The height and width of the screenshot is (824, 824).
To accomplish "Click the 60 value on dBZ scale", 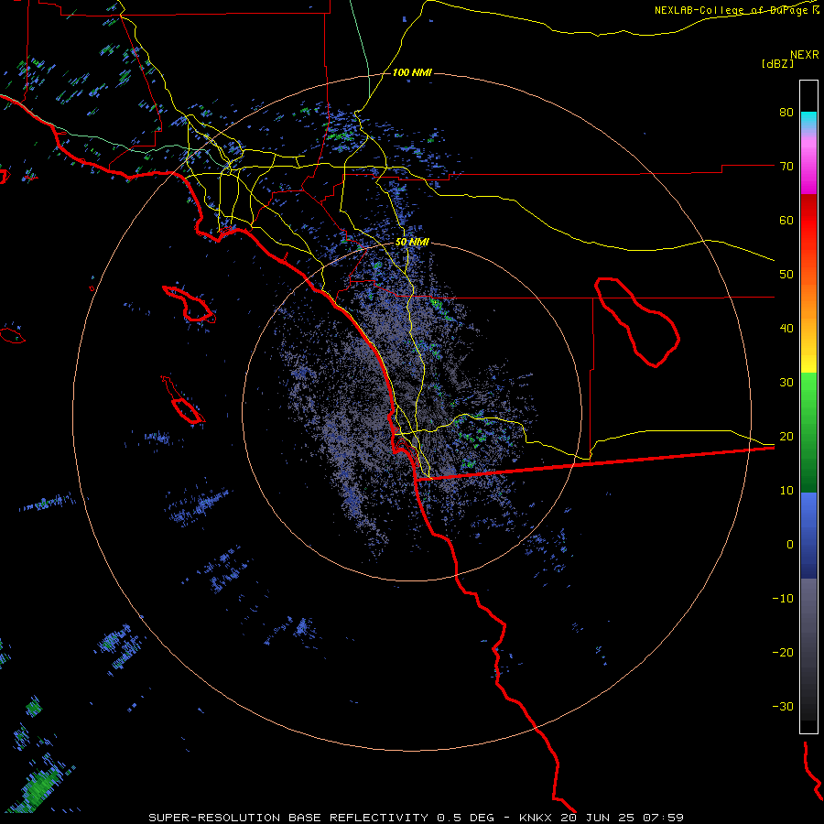I will (786, 220).
